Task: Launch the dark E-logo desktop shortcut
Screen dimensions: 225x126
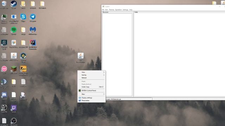Action: click(x=4, y=43)
